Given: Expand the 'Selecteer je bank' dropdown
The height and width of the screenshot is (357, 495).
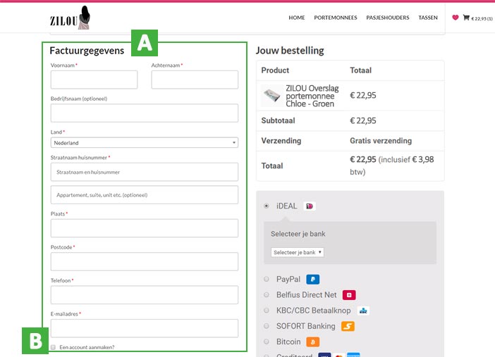Looking at the screenshot, I should (x=298, y=252).
